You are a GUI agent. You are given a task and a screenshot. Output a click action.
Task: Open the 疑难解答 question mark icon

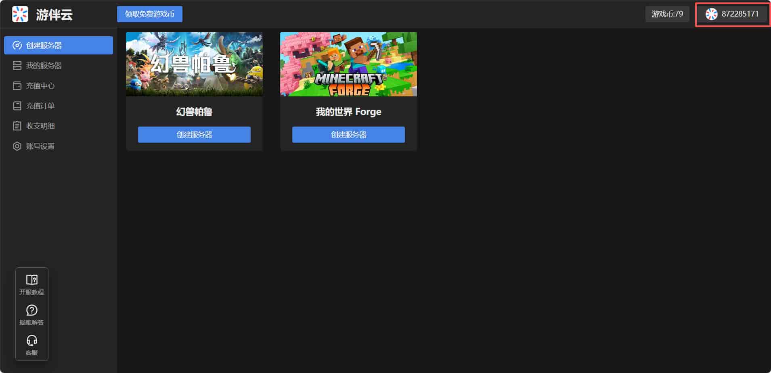31,310
